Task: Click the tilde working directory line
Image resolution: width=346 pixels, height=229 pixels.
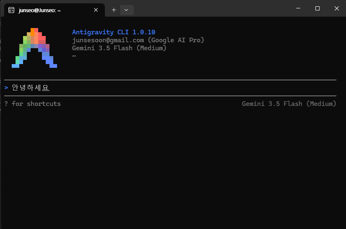Action: point(74,56)
